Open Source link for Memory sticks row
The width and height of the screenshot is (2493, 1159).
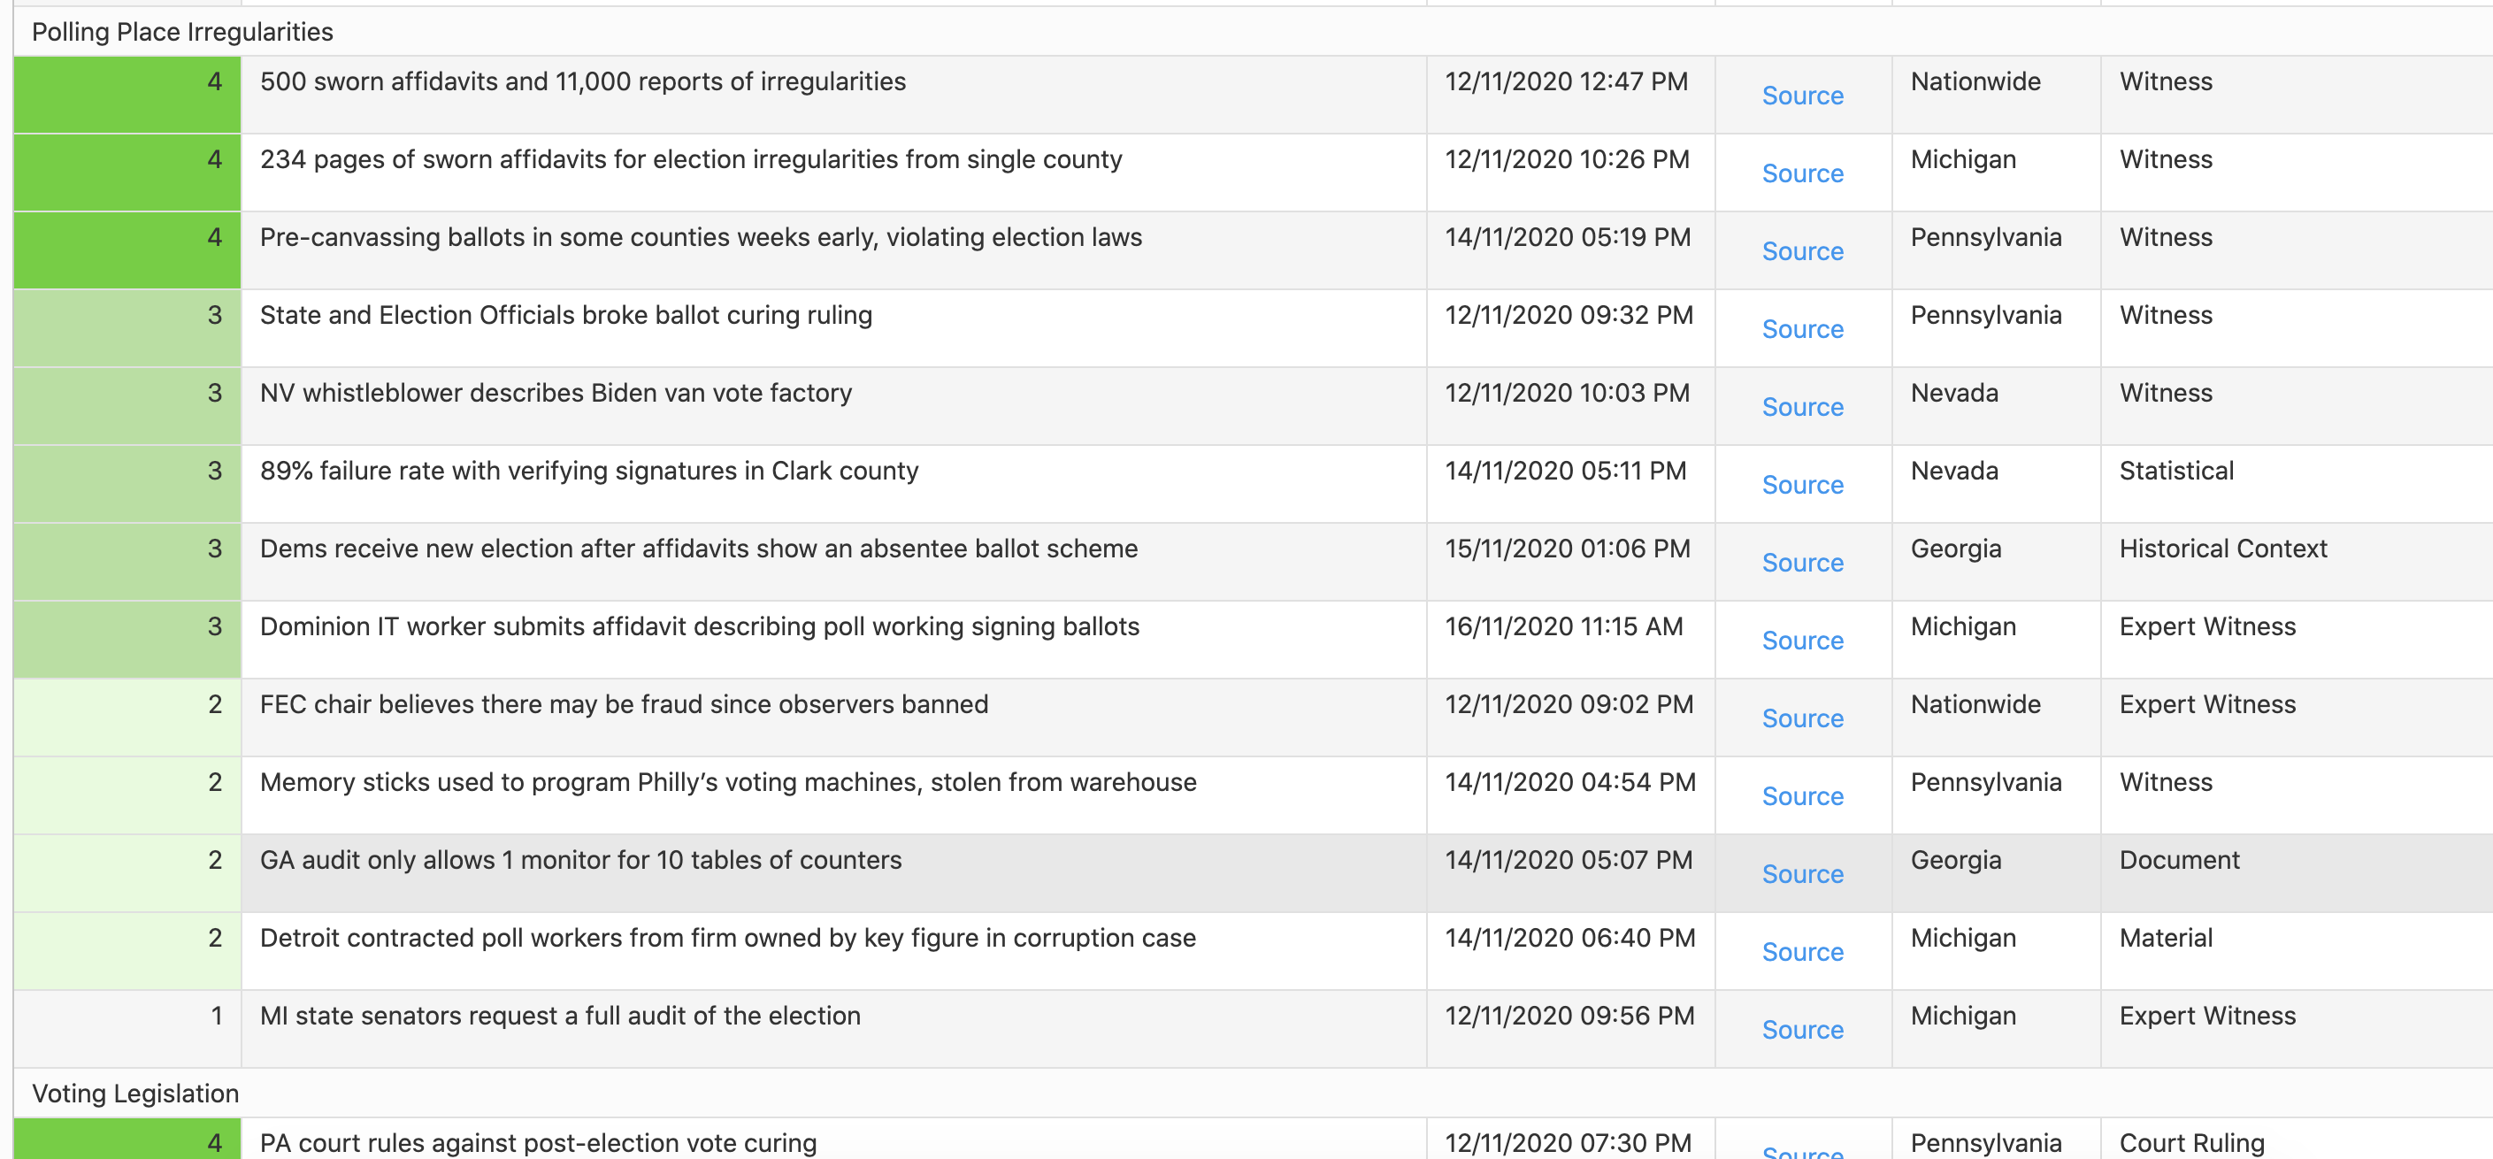1802,796
